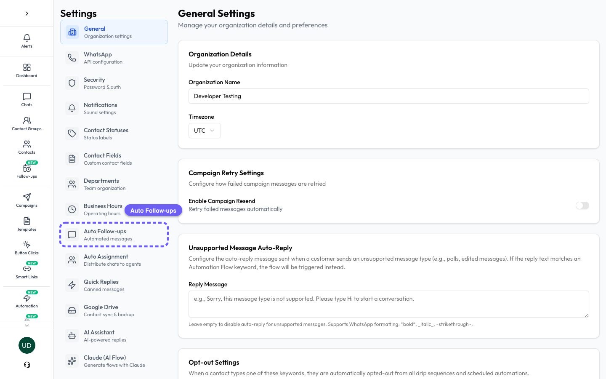The image size is (606, 379).
Task: Click AI Assistant robot icon
Action: click(x=72, y=336)
